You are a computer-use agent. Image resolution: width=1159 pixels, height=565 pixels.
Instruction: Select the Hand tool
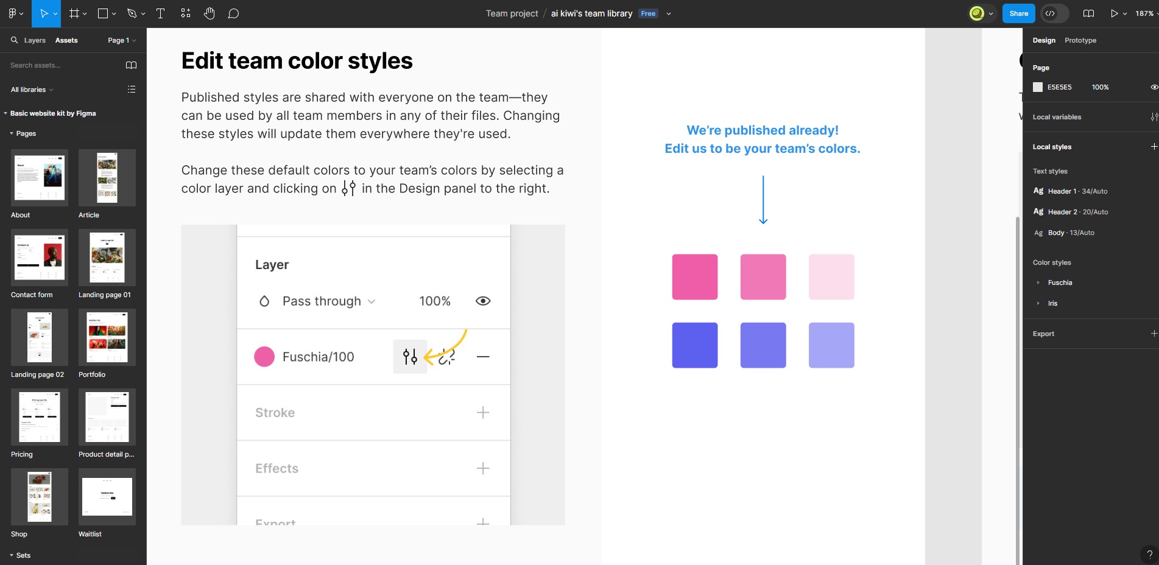[210, 13]
